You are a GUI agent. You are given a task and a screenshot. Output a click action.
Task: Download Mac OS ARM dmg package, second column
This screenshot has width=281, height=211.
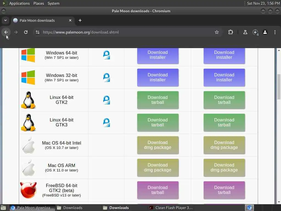pyautogui.click(x=224, y=168)
